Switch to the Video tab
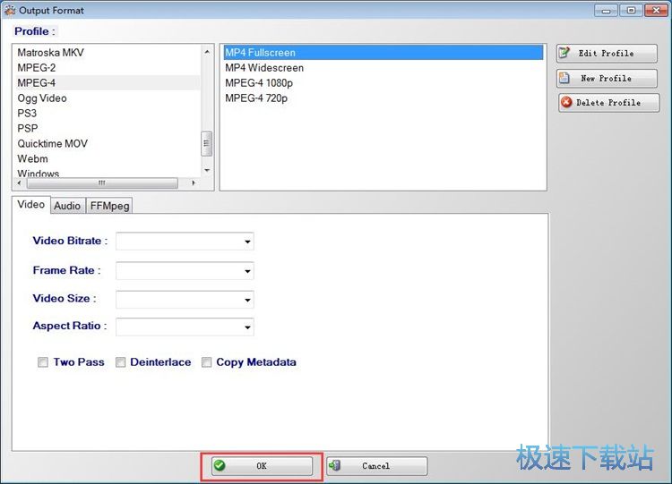The image size is (672, 484). (x=30, y=205)
